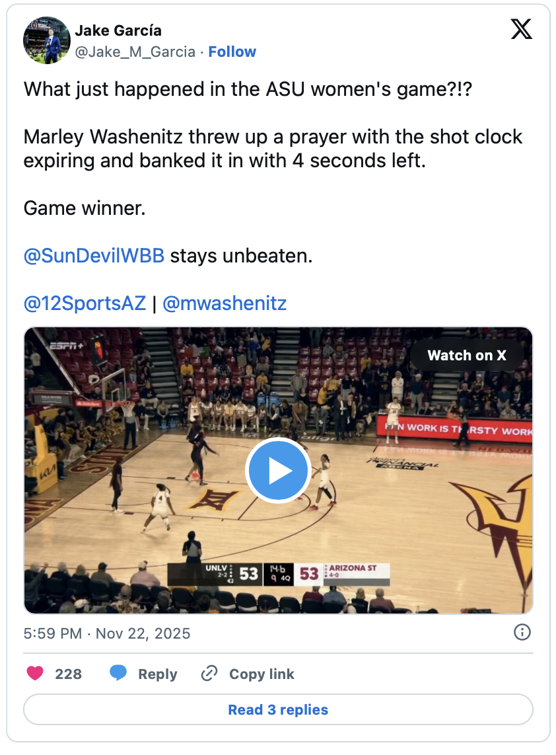This screenshot has height=755, width=556.
Task: Open the Read 3 replies button
Action: pos(278,710)
